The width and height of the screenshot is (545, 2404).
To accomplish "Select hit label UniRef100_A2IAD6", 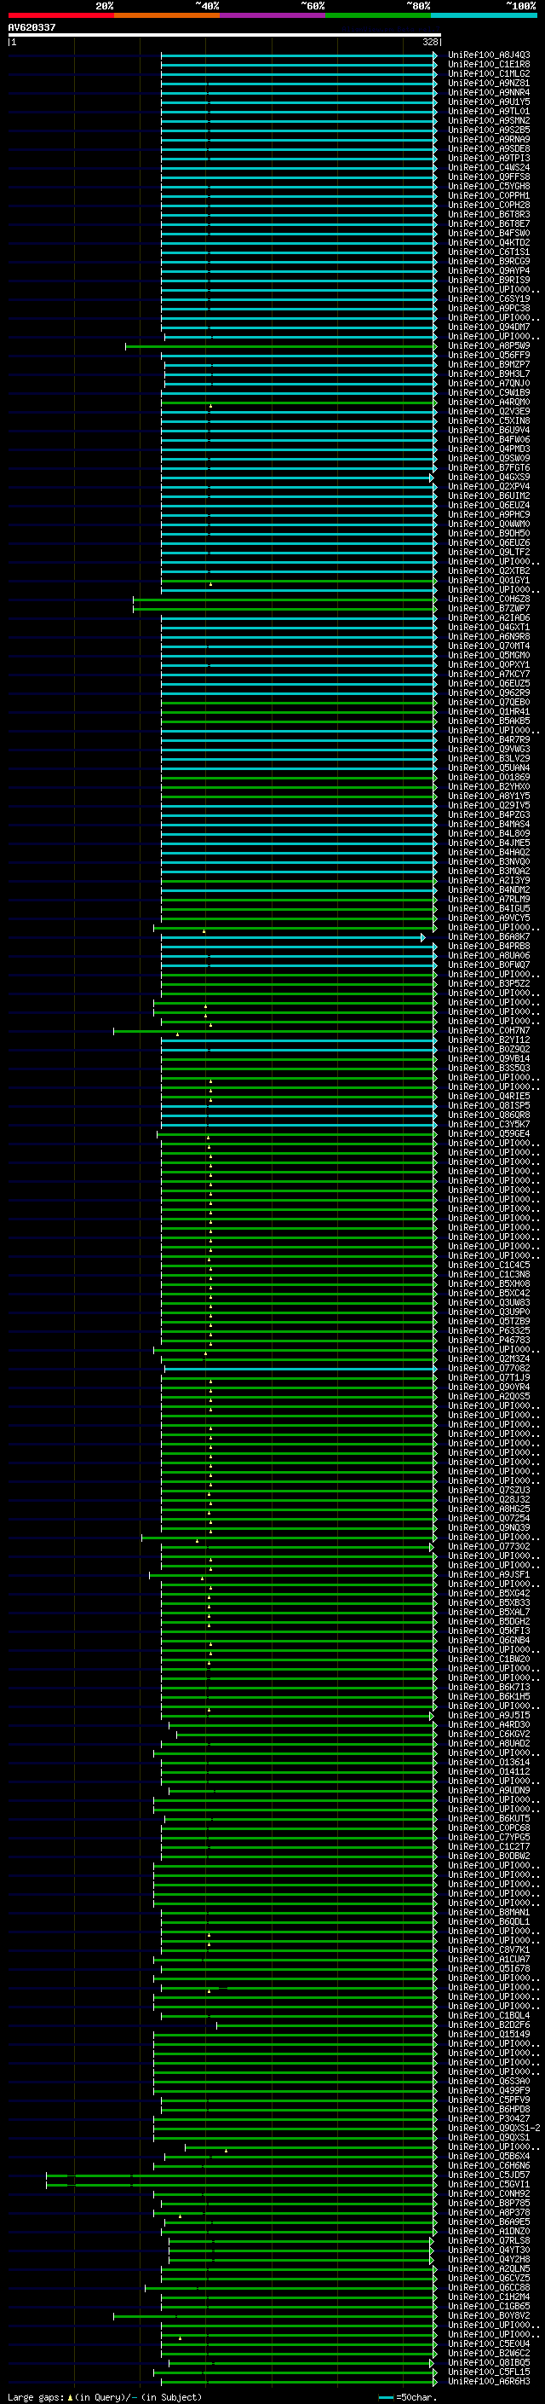I will coord(488,619).
